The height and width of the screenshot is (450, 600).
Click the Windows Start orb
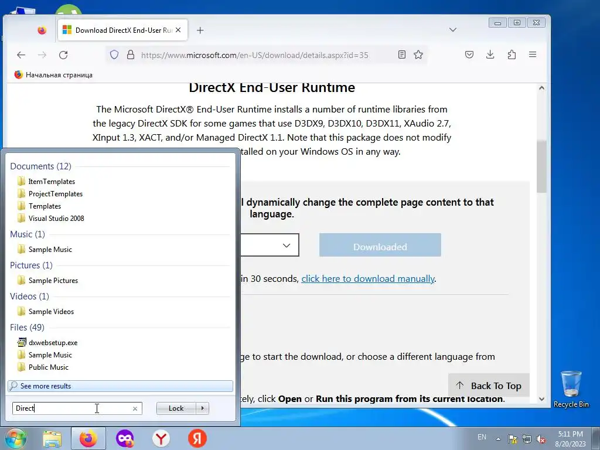point(15,438)
